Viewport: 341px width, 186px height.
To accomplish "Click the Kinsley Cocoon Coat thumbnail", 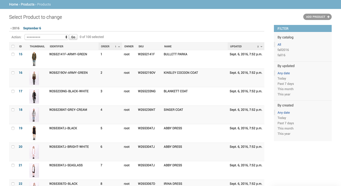I will coord(34,77).
